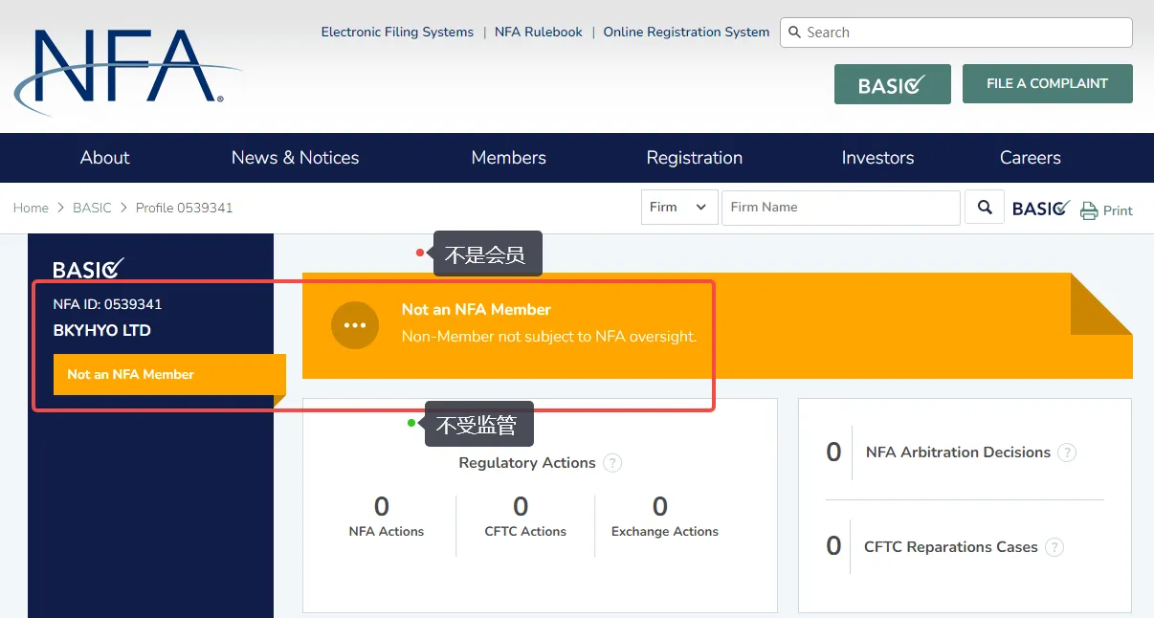Open Online Registration System link

[686, 32]
